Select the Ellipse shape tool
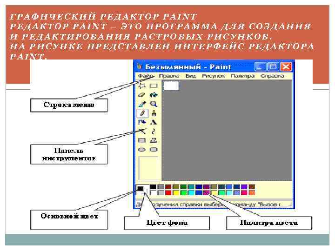The width and height of the screenshot is (335, 251). [x=142, y=150]
